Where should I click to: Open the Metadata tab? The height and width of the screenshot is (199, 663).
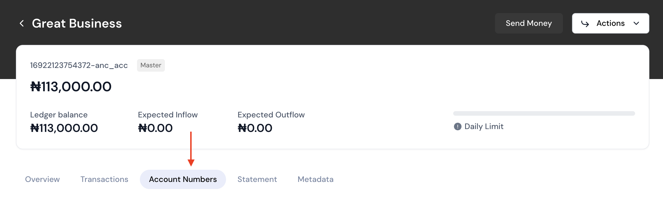tap(315, 179)
